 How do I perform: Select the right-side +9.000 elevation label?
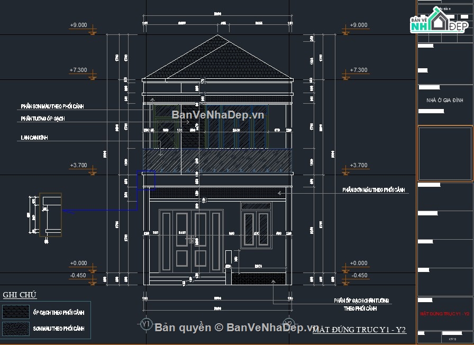point(359,25)
